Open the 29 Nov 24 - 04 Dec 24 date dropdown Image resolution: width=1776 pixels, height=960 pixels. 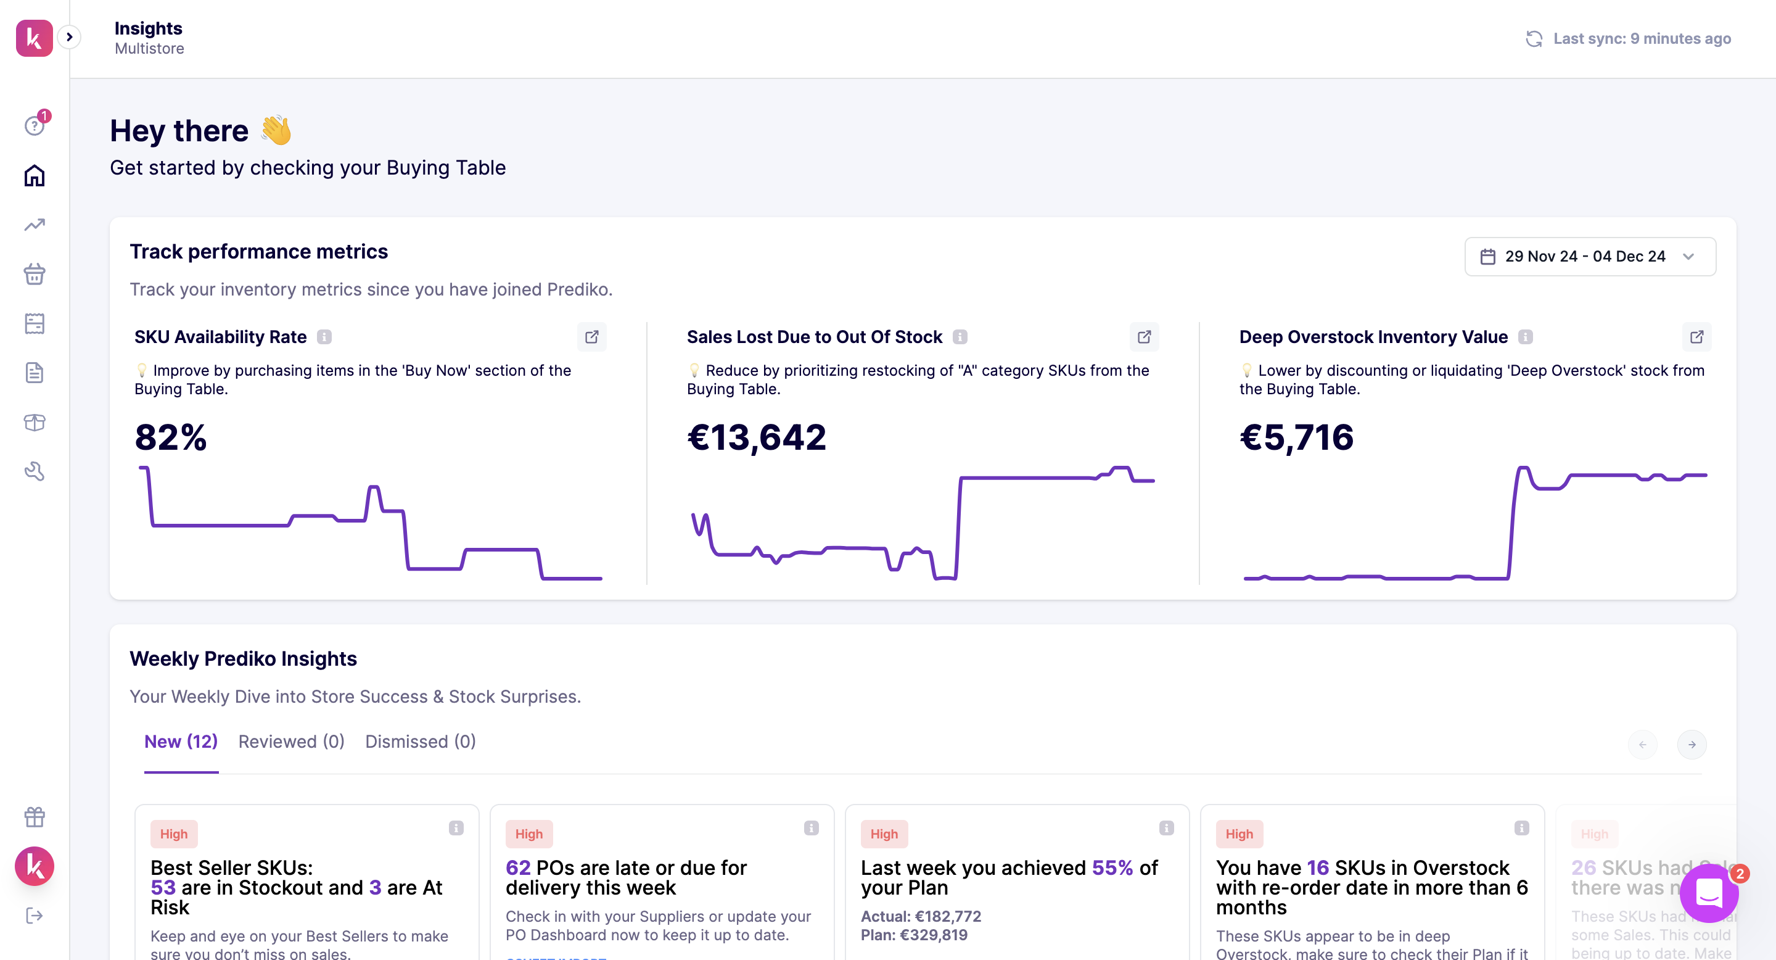coord(1589,257)
